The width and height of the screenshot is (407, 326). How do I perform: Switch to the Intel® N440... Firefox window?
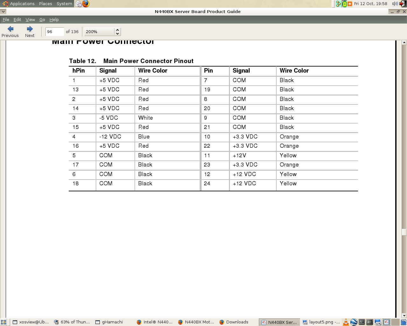[x=155, y=322]
